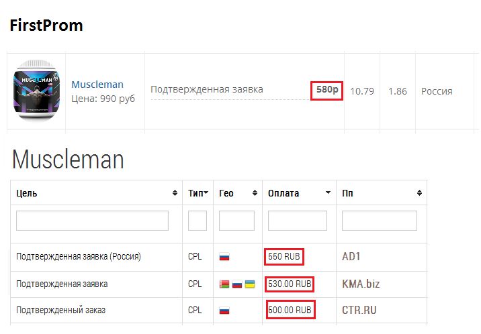481x334 pixels.
Task: Click 'Подтвержденный заказ' row text
Action: pos(60,310)
